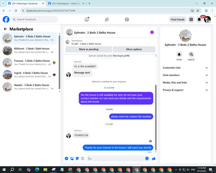Click Mark as pending button
The height and width of the screenshot is (173, 216).
(89, 49)
